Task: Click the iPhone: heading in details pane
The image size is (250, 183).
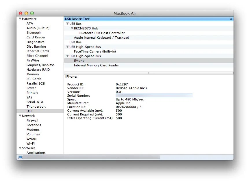Action: click(x=71, y=76)
